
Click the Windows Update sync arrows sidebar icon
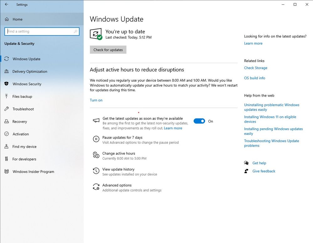click(7, 59)
